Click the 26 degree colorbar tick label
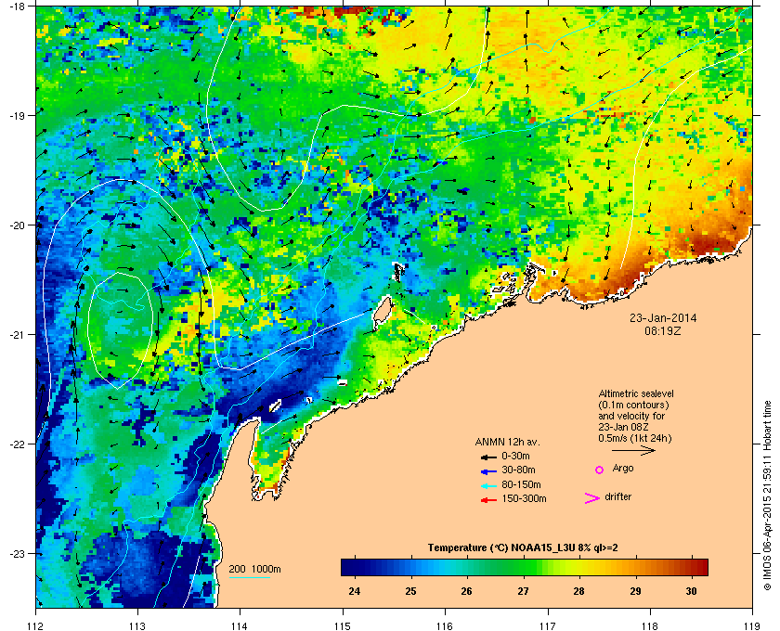 [466, 591]
